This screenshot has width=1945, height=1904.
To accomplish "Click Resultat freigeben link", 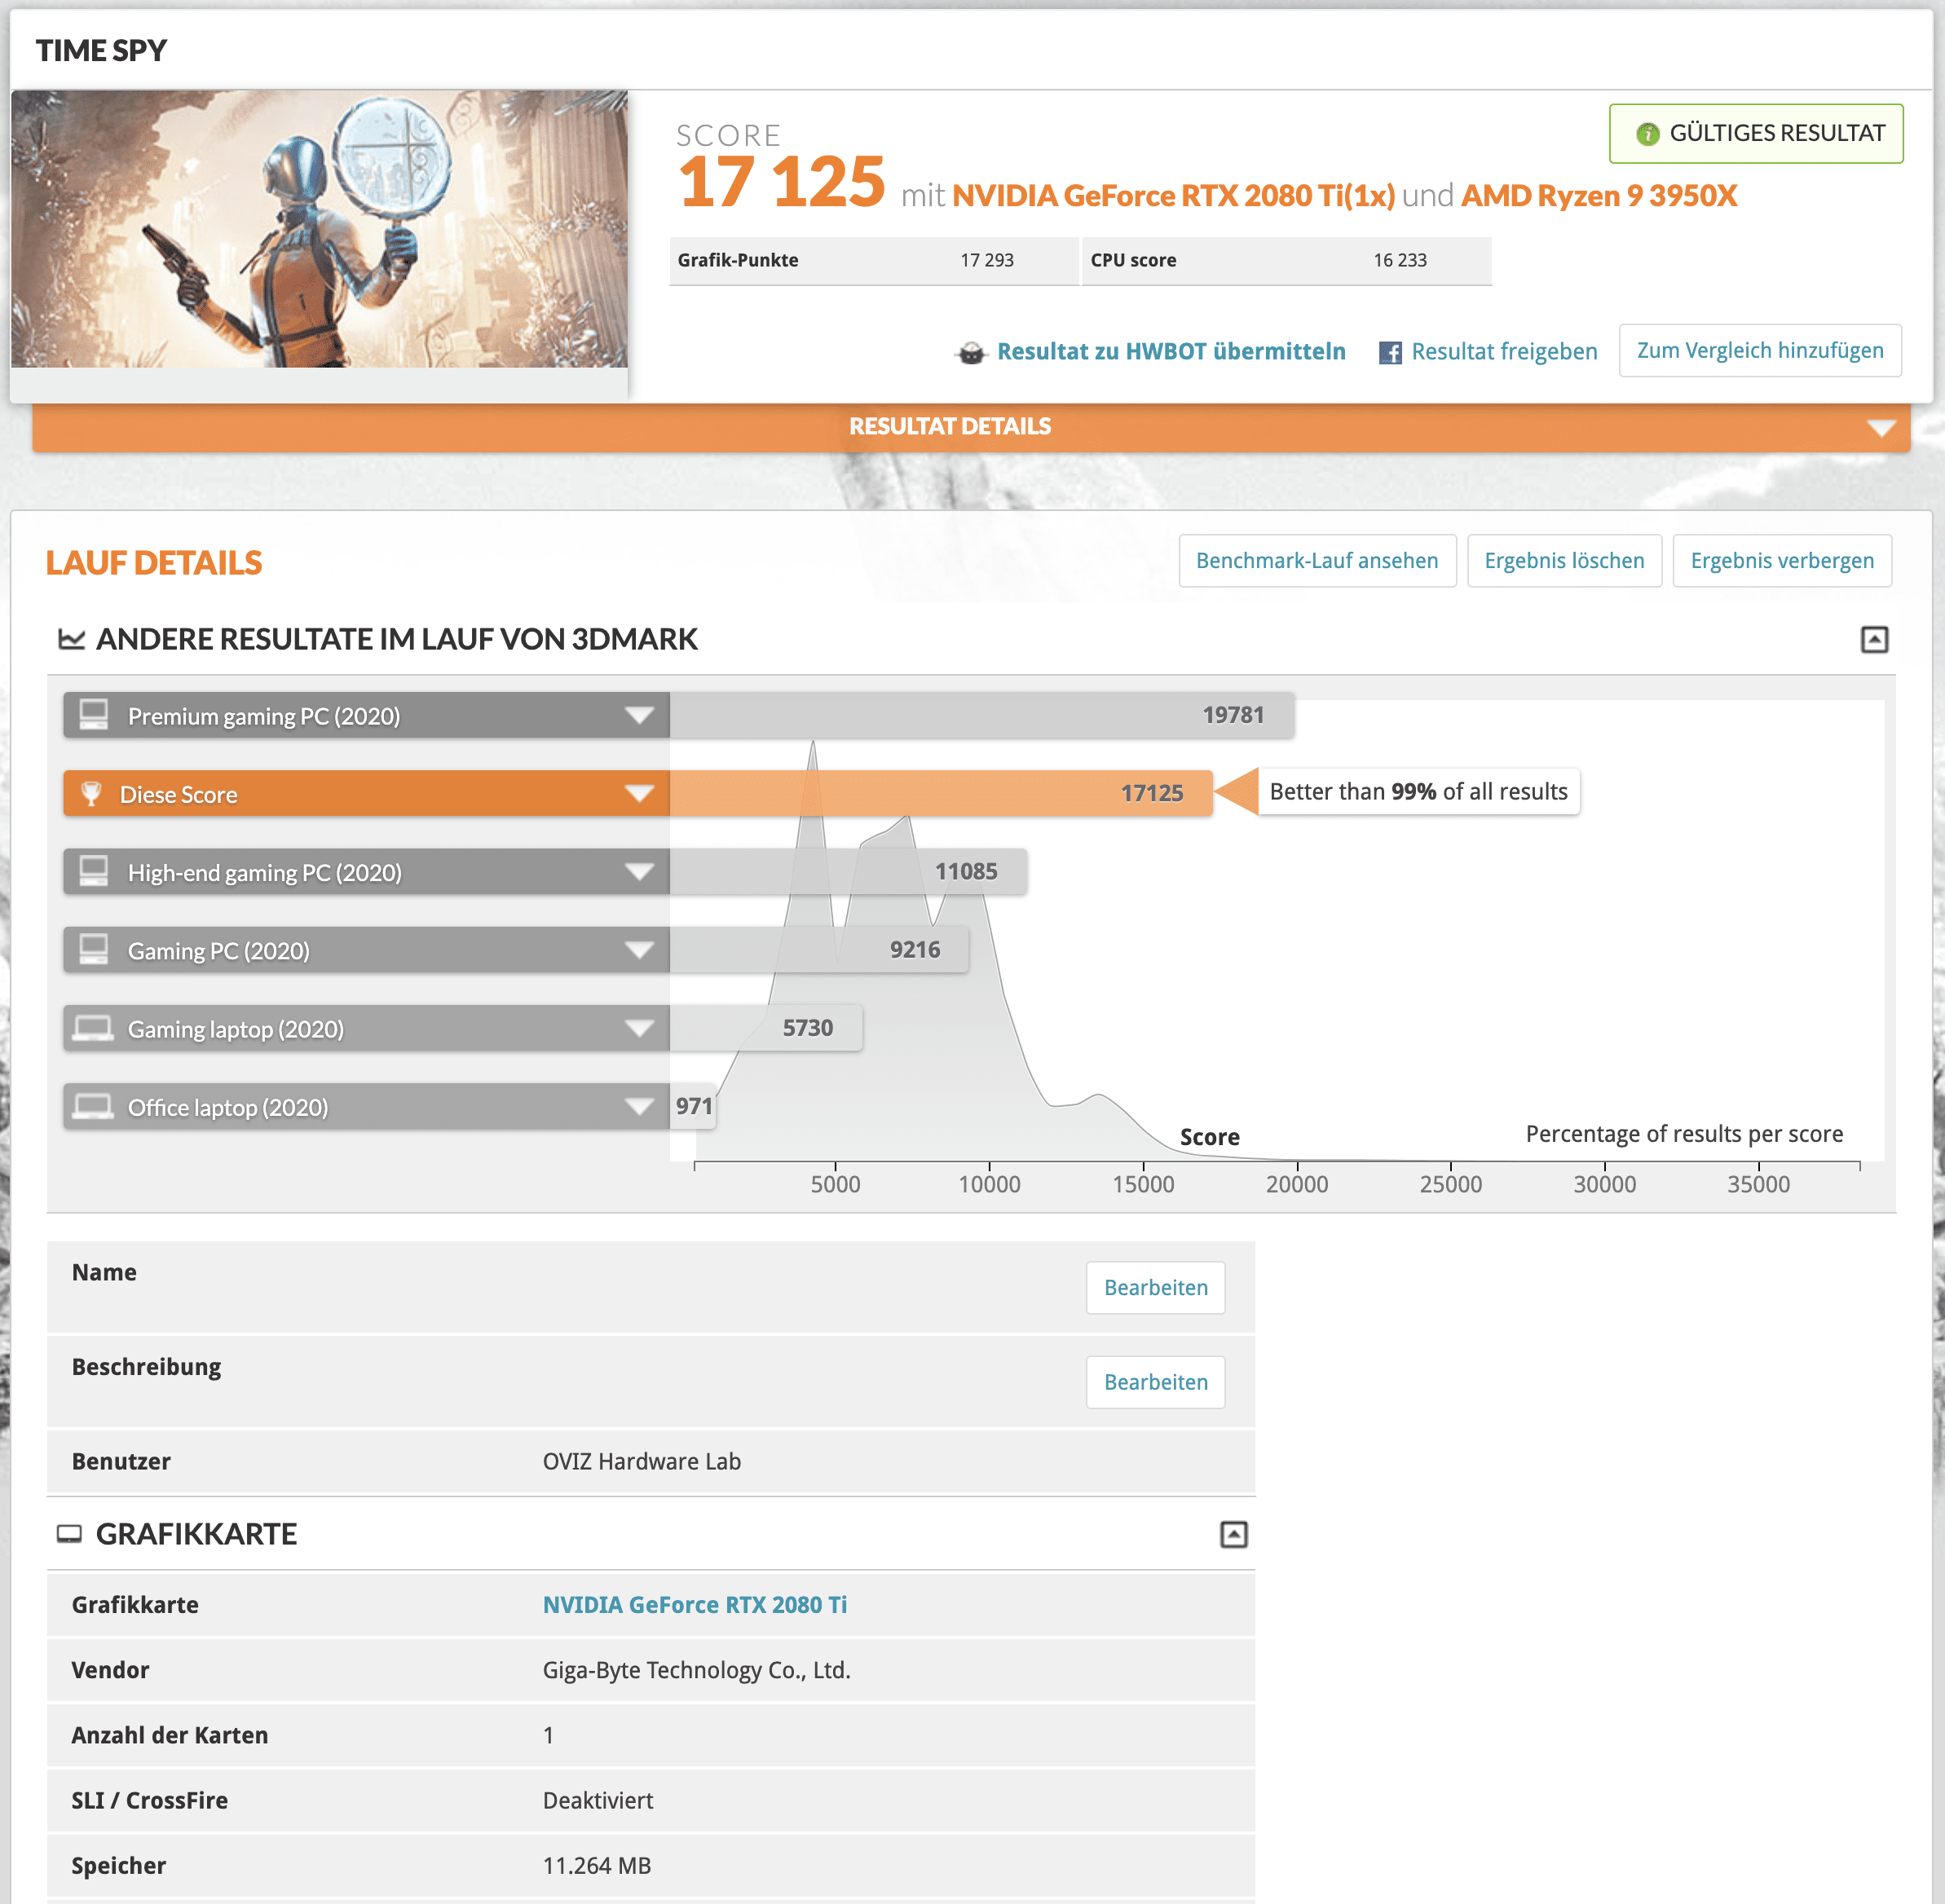I will [x=1504, y=352].
